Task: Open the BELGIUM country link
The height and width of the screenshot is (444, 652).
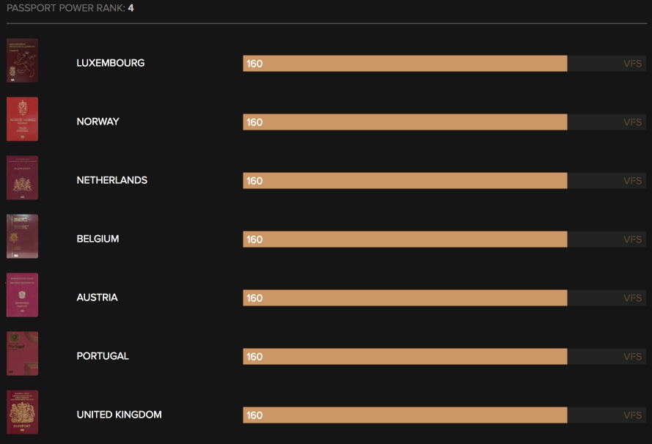Action: point(98,239)
